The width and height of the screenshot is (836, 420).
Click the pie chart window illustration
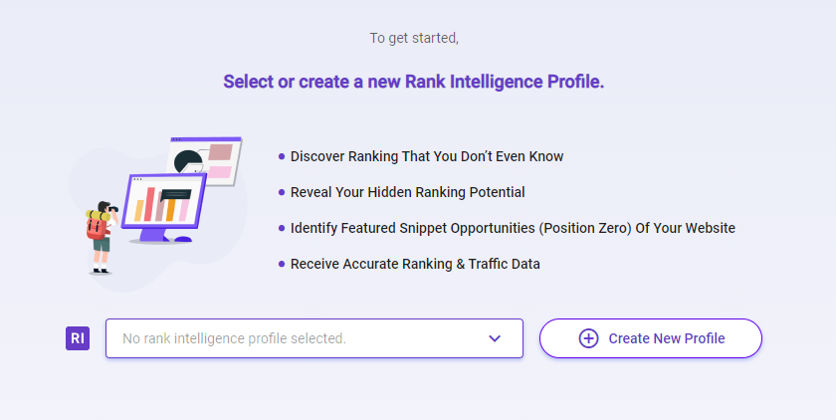205,161
